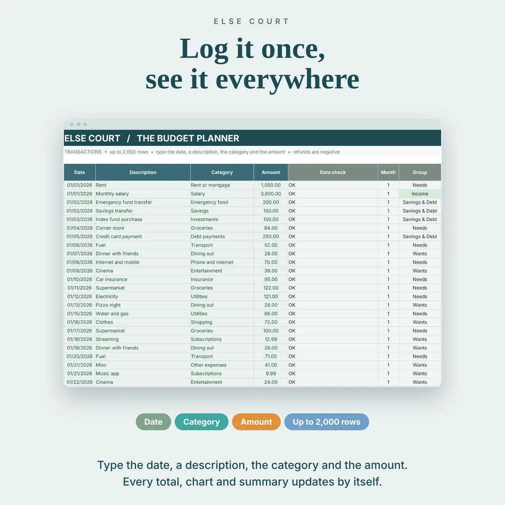Select the 121.00 amount cell

271,296
